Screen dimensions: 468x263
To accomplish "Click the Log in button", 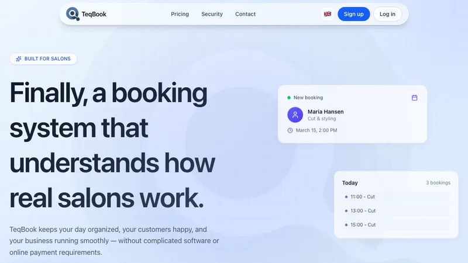I will click(387, 14).
